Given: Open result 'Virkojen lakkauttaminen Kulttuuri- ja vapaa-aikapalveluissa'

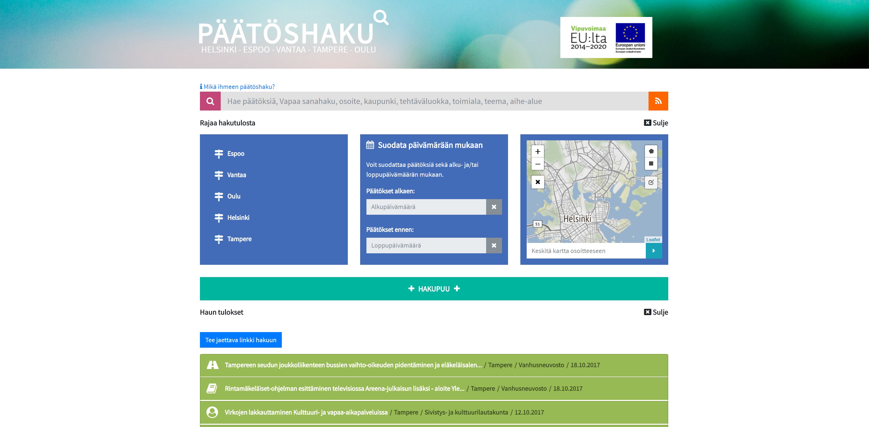Looking at the screenshot, I should (x=306, y=412).
